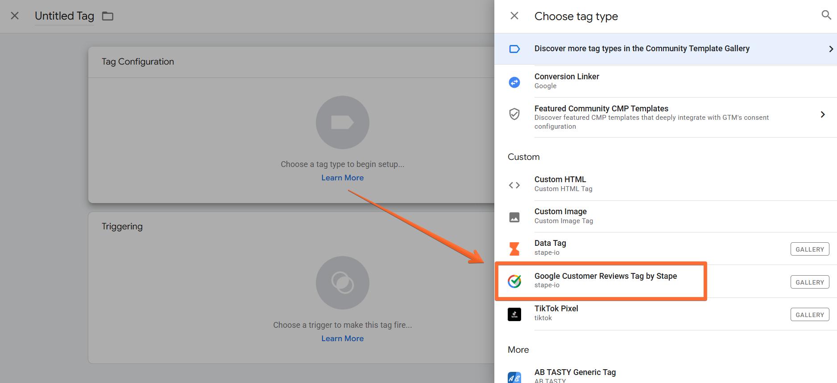
Task: Click 'Choose a trigger to make this tag fire...' text
Action: (x=343, y=325)
